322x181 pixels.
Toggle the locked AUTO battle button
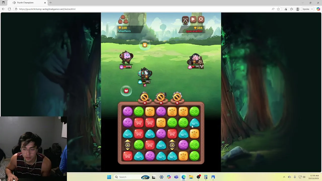(185, 21)
